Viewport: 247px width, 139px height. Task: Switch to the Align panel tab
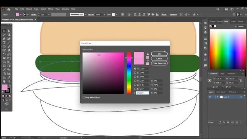[222, 74]
